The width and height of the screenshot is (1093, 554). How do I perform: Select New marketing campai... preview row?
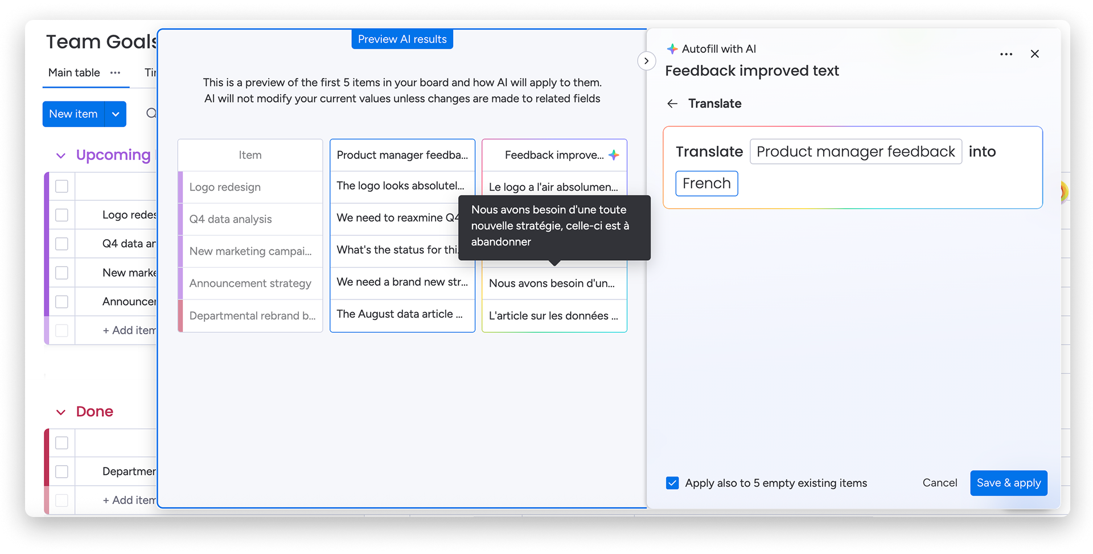250,251
